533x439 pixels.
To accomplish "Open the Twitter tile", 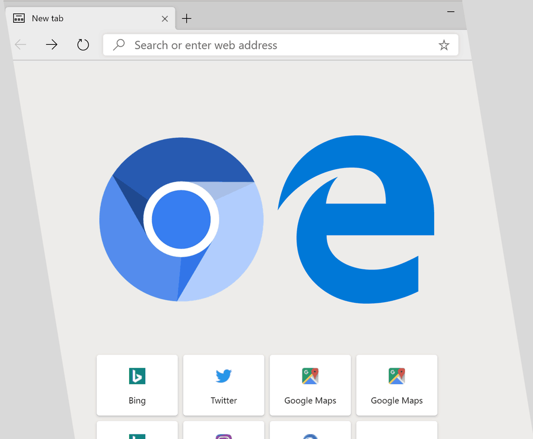I will (x=224, y=385).
